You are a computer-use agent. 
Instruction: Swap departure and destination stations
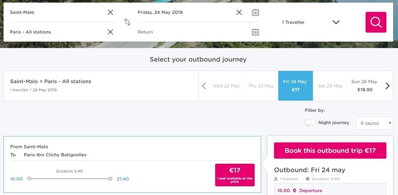[127, 22]
